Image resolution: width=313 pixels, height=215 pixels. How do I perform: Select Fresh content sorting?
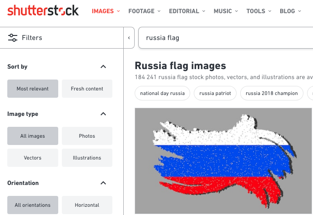(x=87, y=89)
